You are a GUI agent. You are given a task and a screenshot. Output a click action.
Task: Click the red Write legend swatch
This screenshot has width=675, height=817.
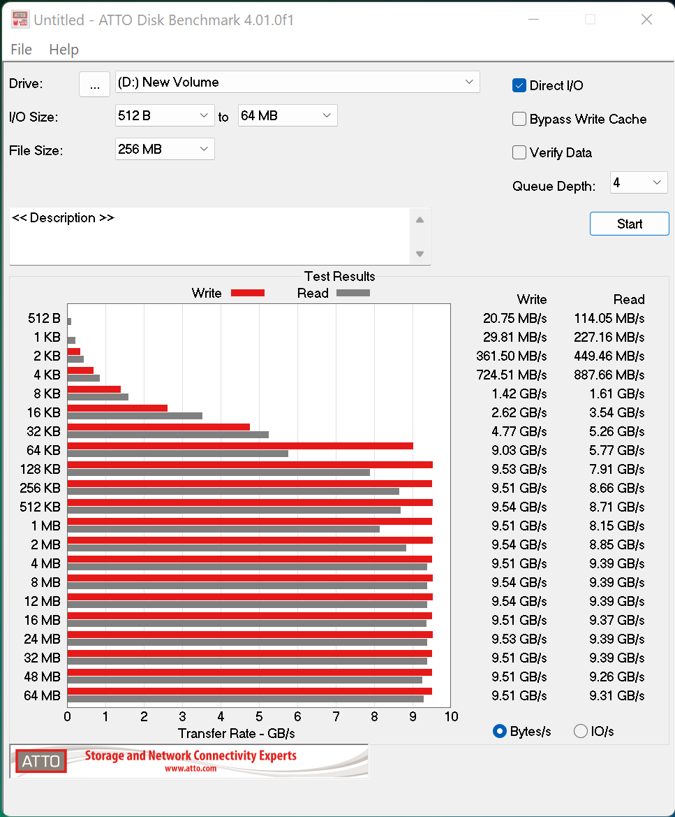tap(248, 293)
